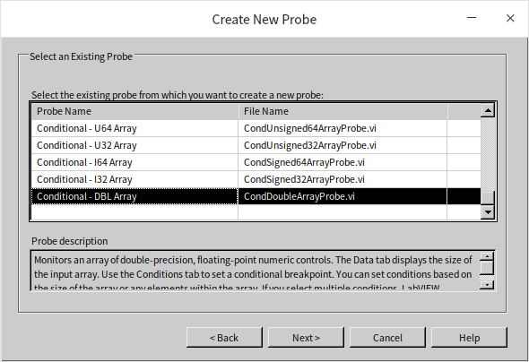Click the CondSigned32ArrayProbe.vi file name cell
The image size is (529, 362).
(343, 179)
